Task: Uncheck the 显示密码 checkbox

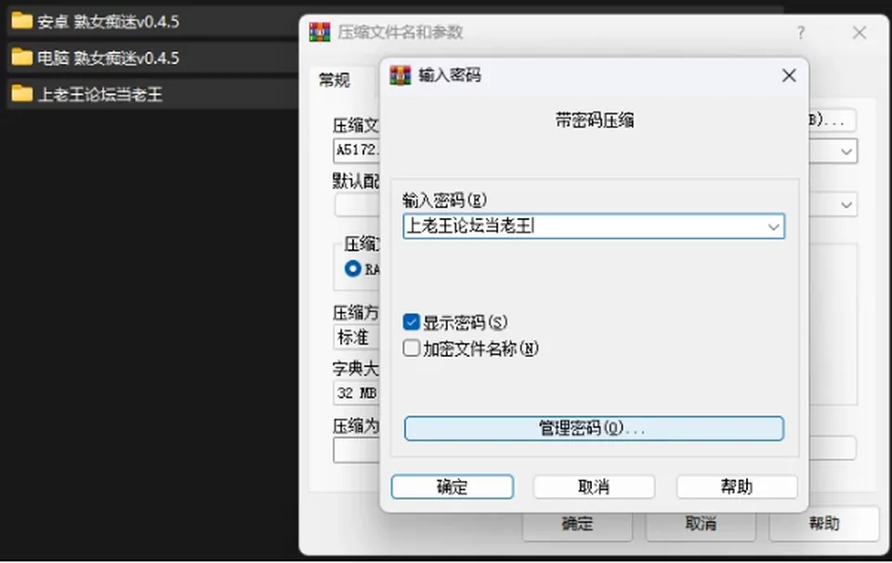Action: [412, 321]
